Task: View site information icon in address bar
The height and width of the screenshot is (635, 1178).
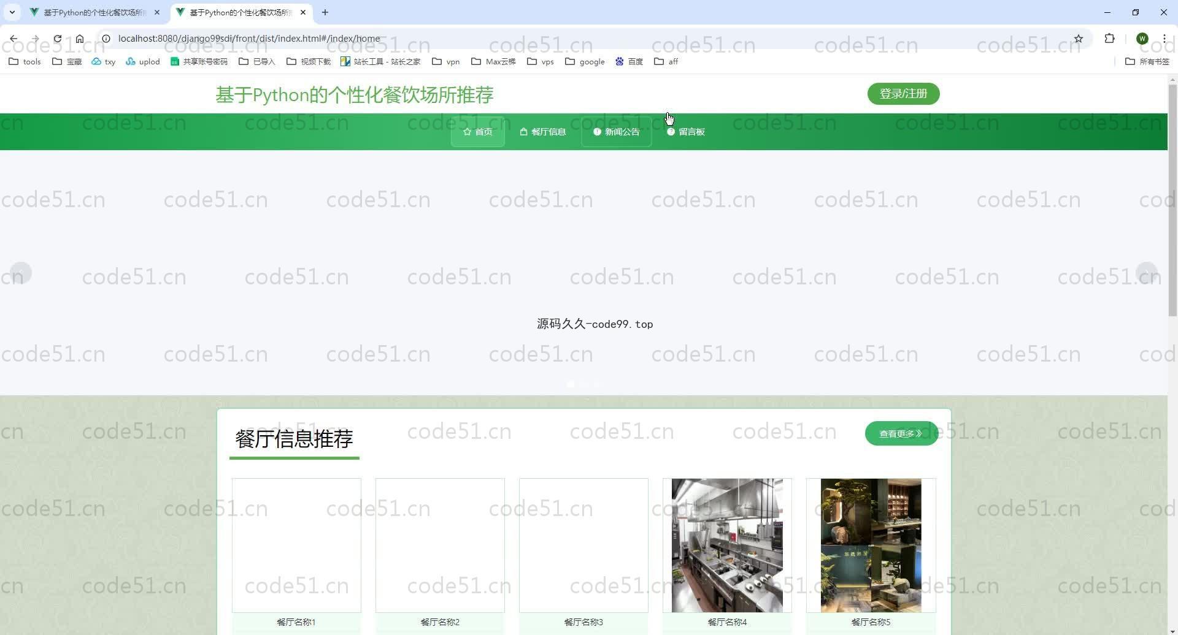Action: 106,39
